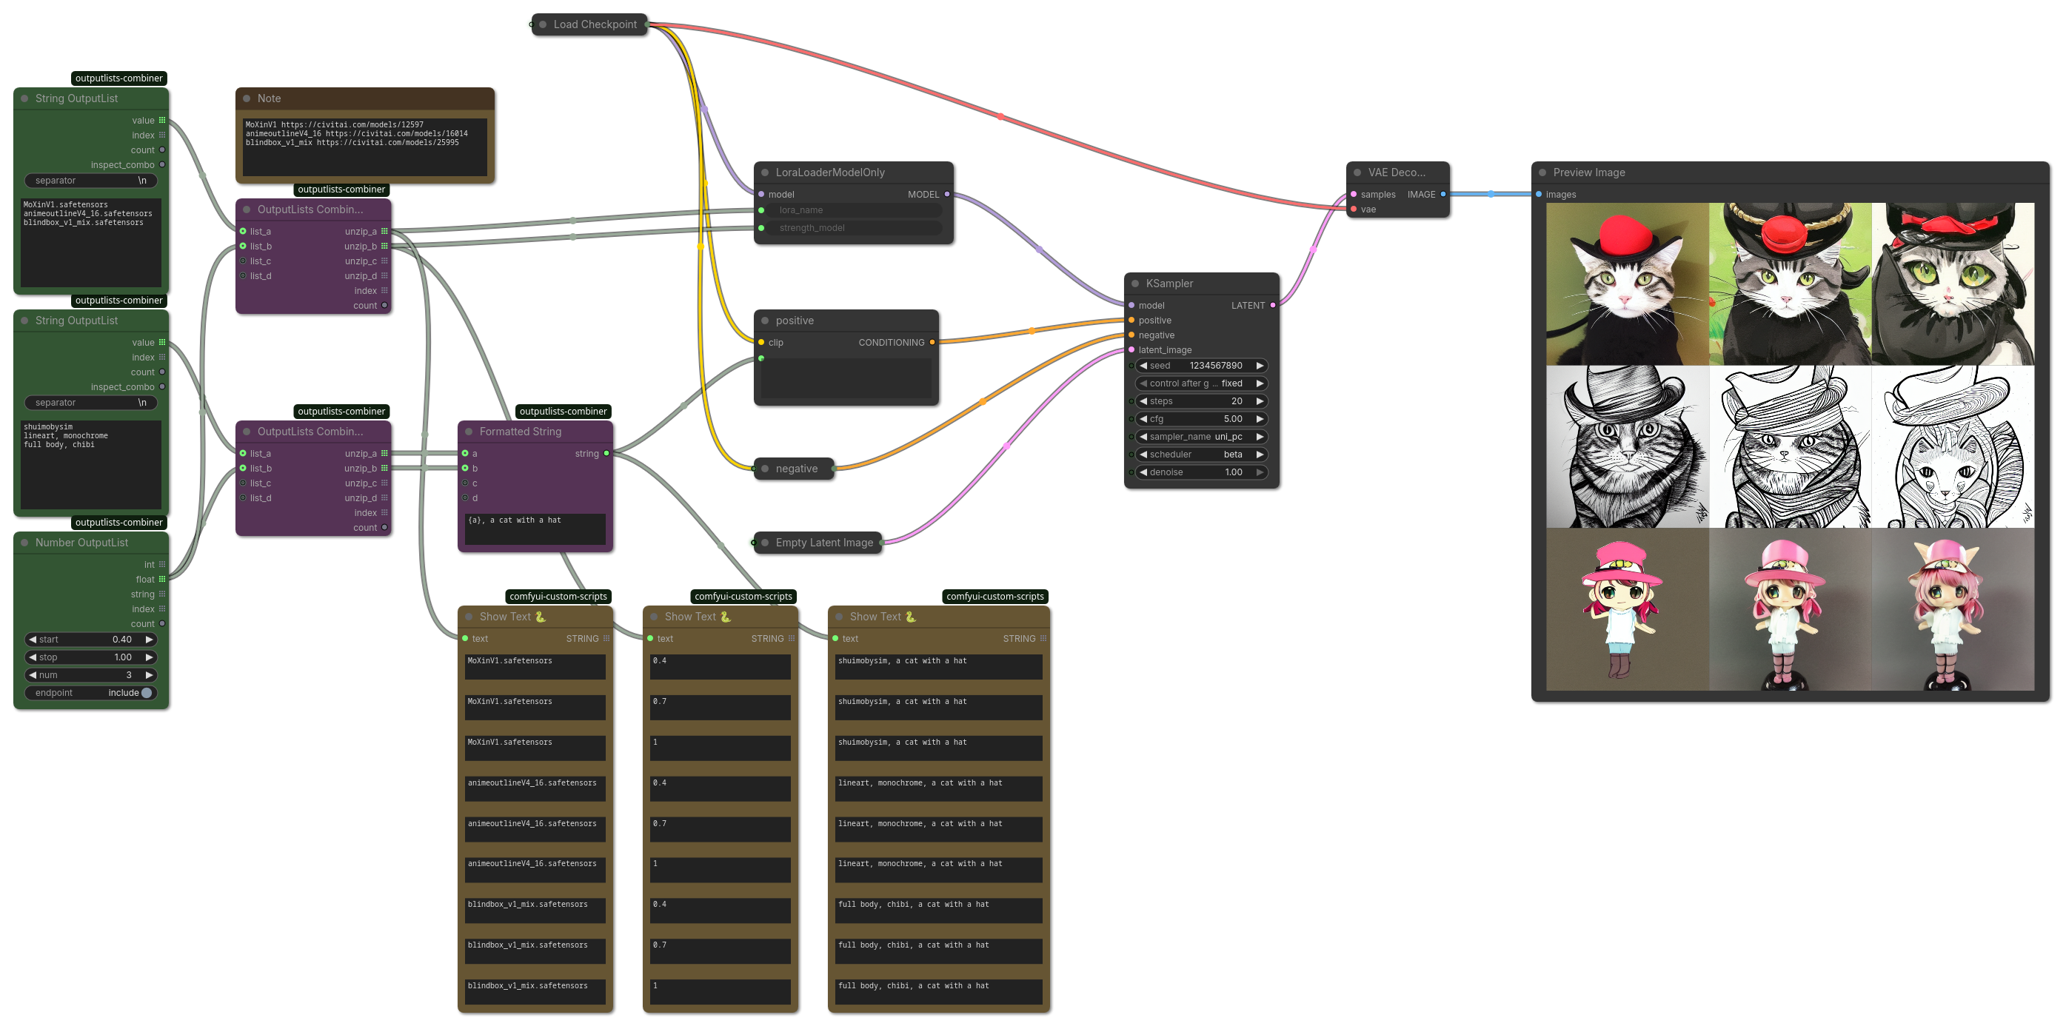Expand the Empty Latent Image node title dot
This screenshot has width=2066, height=1029.
(765, 543)
